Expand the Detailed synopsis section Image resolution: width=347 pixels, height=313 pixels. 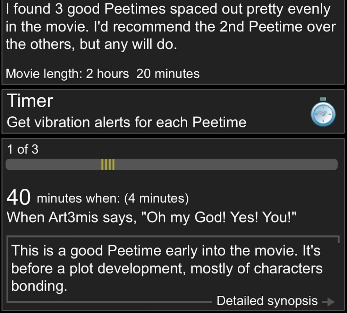pos(267,301)
